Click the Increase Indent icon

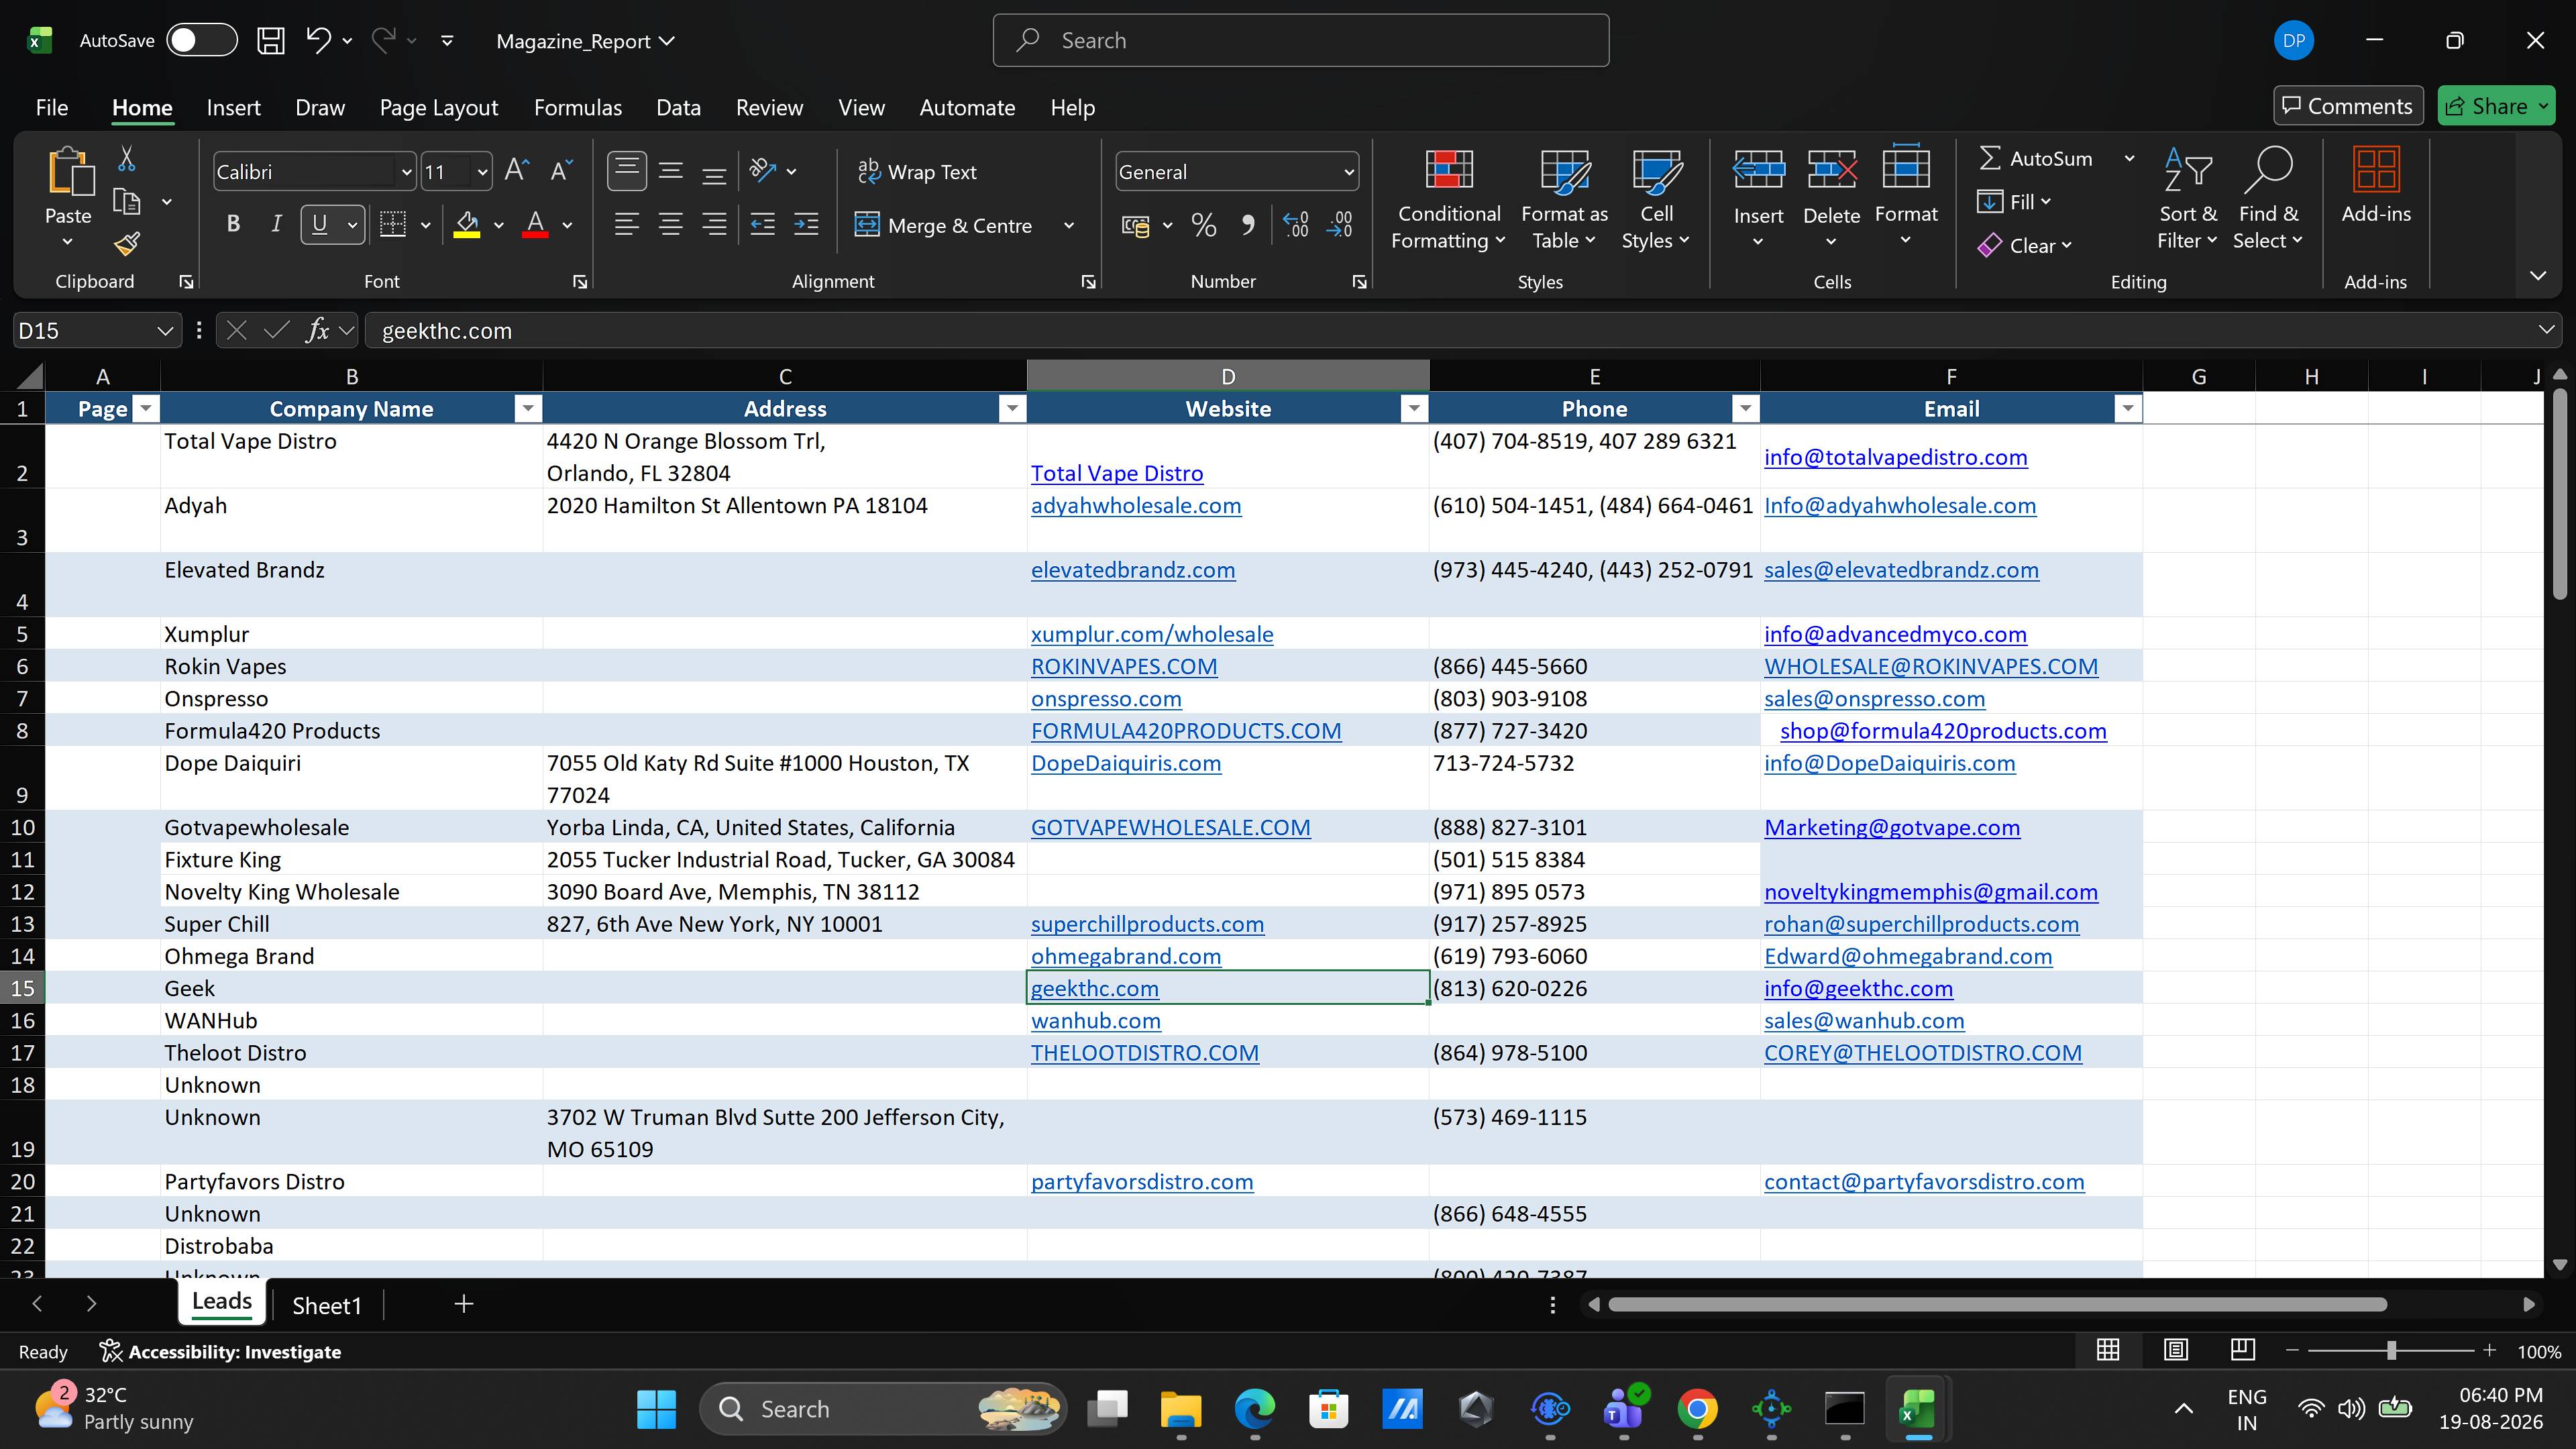coord(806,225)
